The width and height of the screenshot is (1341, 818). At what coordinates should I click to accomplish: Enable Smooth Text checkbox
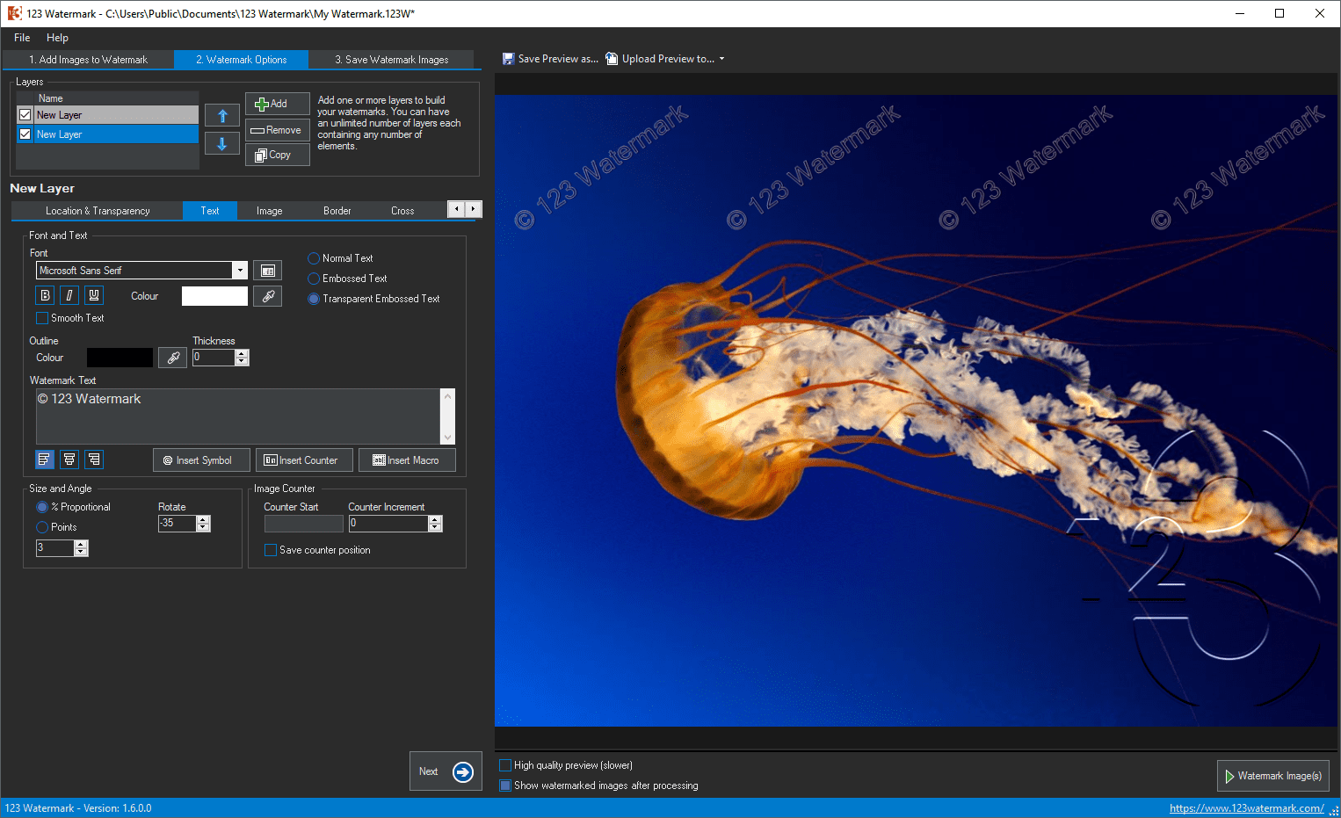point(42,318)
